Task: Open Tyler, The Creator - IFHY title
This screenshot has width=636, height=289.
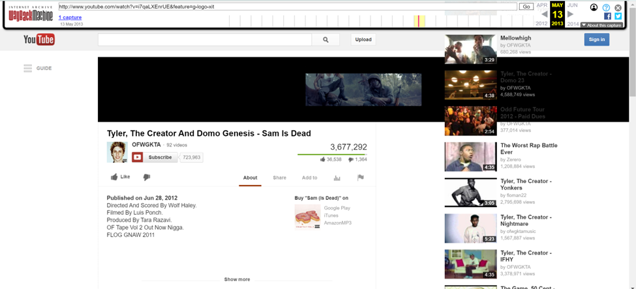Action: [x=526, y=256]
